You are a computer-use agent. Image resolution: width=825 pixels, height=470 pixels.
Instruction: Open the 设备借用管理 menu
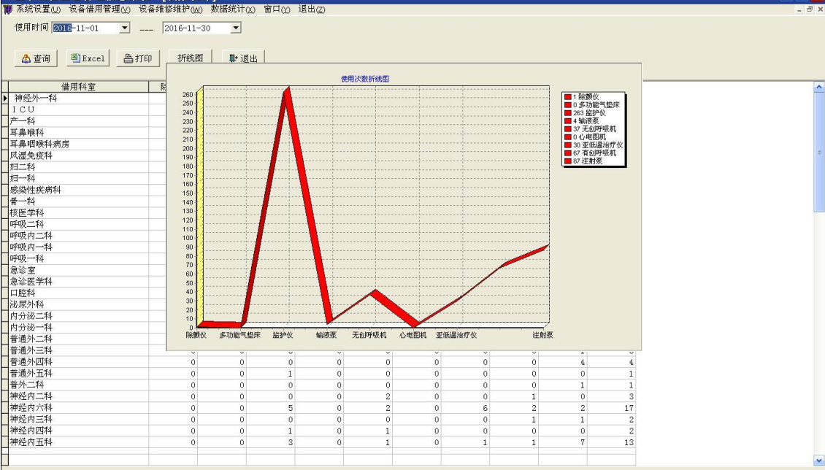pos(104,9)
